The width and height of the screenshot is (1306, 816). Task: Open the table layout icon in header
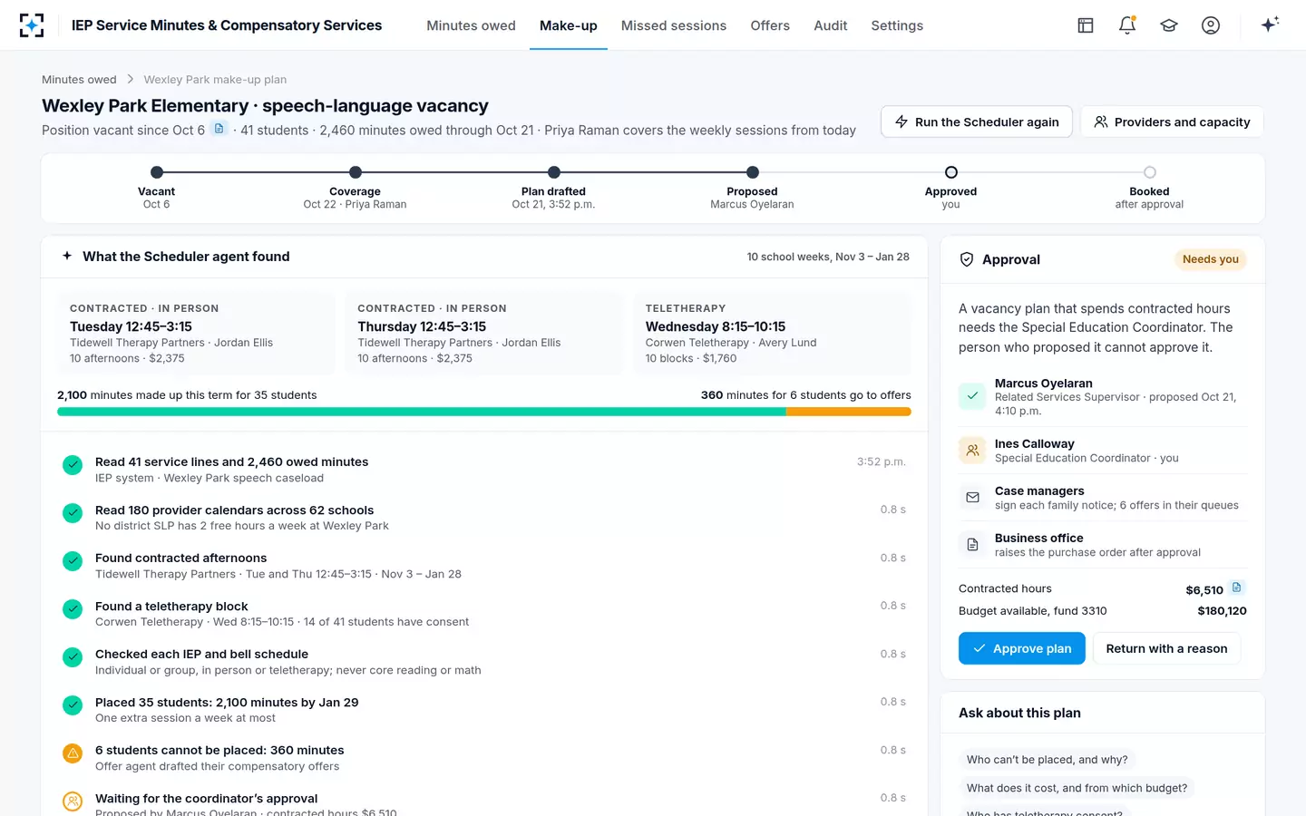(1086, 25)
